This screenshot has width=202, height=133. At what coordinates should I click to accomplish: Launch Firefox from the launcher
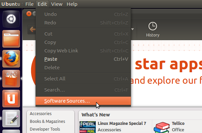point(11,59)
